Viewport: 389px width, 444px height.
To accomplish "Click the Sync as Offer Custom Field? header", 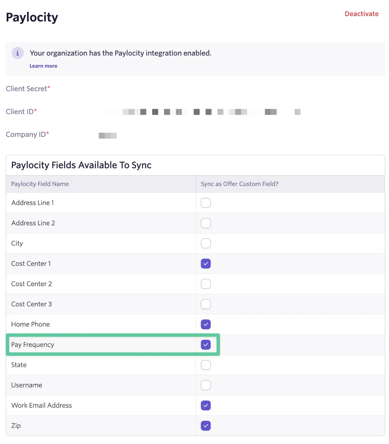I will (239, 184).
